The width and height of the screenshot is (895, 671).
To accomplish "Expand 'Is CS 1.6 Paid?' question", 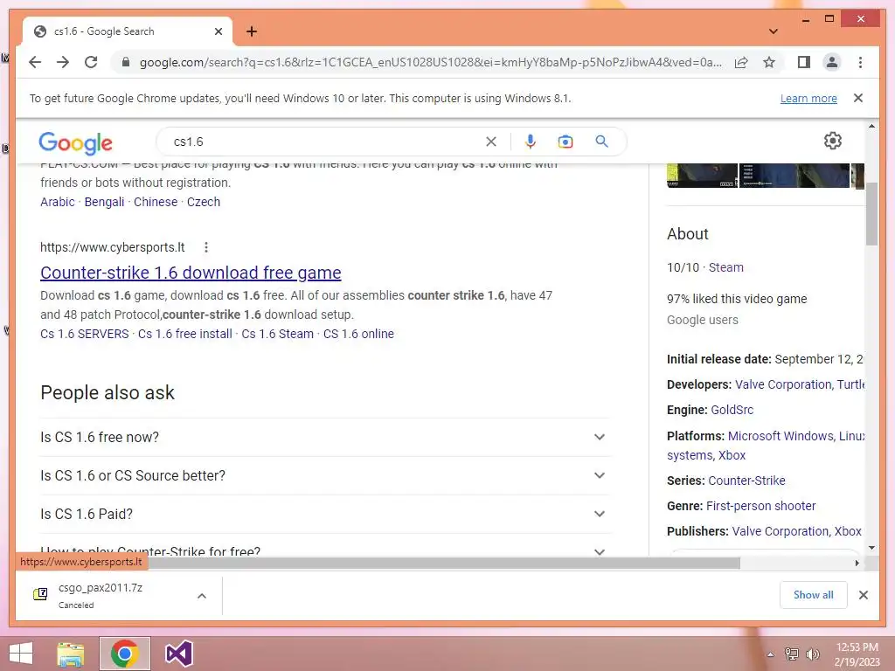I will pyautogui.click(x=325, y=514).
